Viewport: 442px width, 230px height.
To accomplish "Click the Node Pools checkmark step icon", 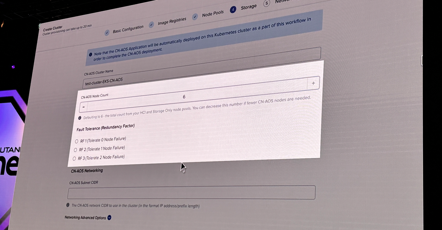I will [195, 17].
